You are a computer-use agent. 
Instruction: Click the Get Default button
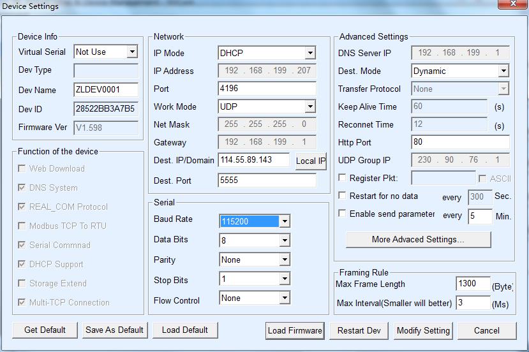click(x=45, y=330)
